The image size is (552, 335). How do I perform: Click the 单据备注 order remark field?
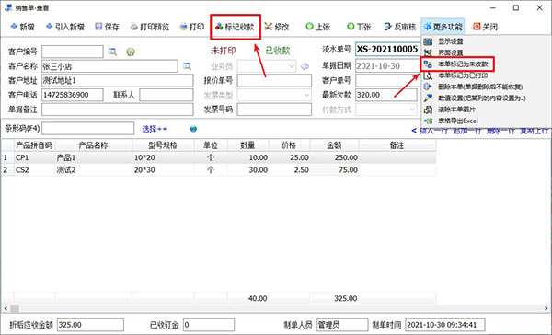coord(118,110)
